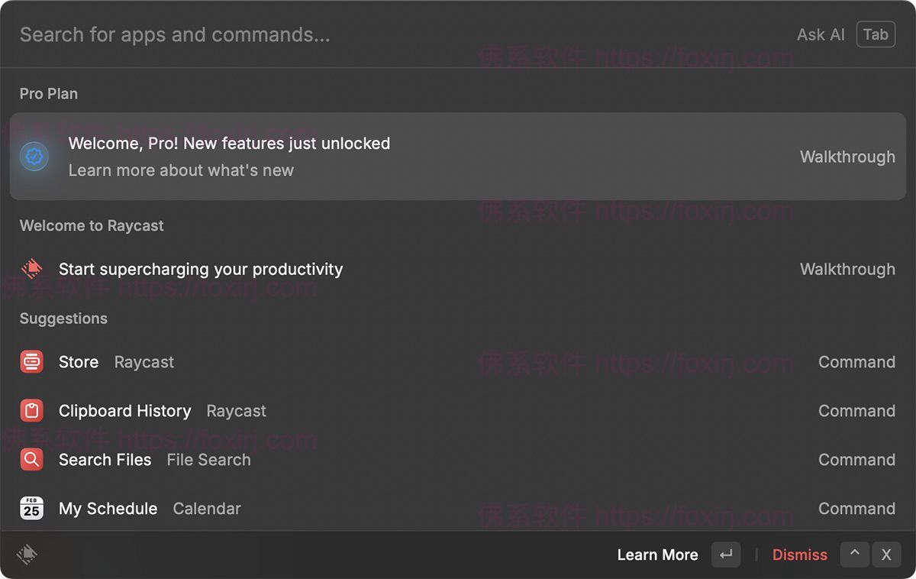Click the Tab key badge

point(876,34)
